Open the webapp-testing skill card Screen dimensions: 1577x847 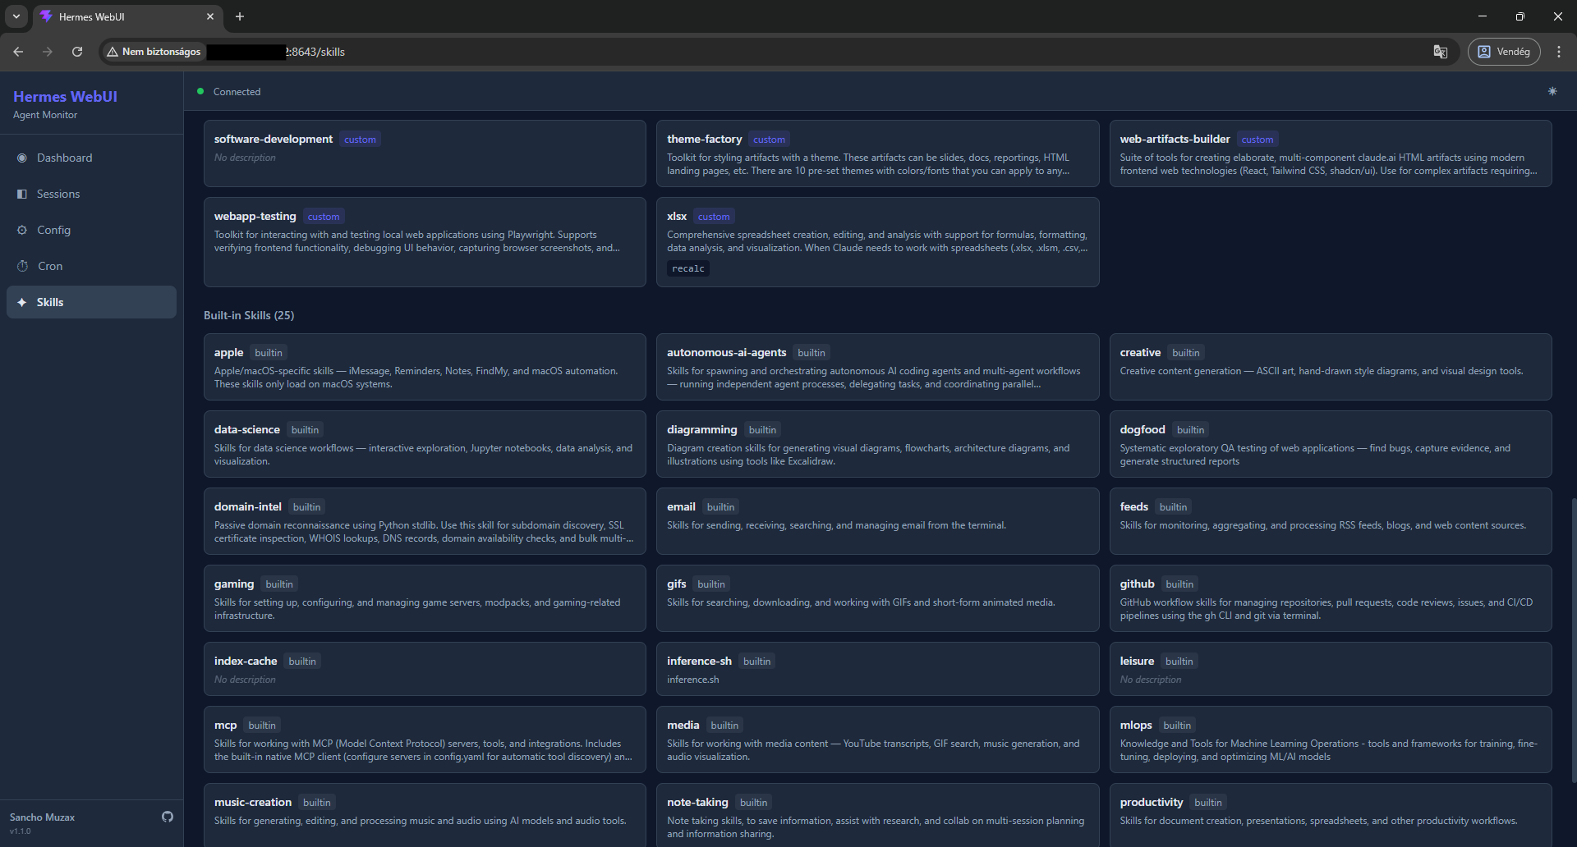pos(425,242)
